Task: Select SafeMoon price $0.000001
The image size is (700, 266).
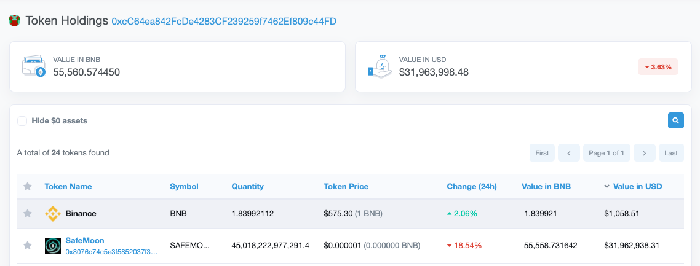Action: 343,246
